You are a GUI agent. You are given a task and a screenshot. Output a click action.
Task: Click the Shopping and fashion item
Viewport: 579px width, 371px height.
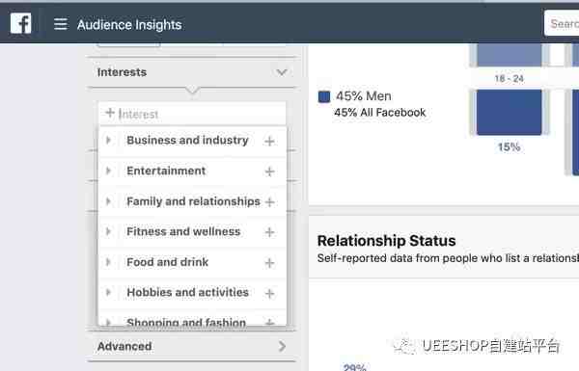(x=186, y=322)
